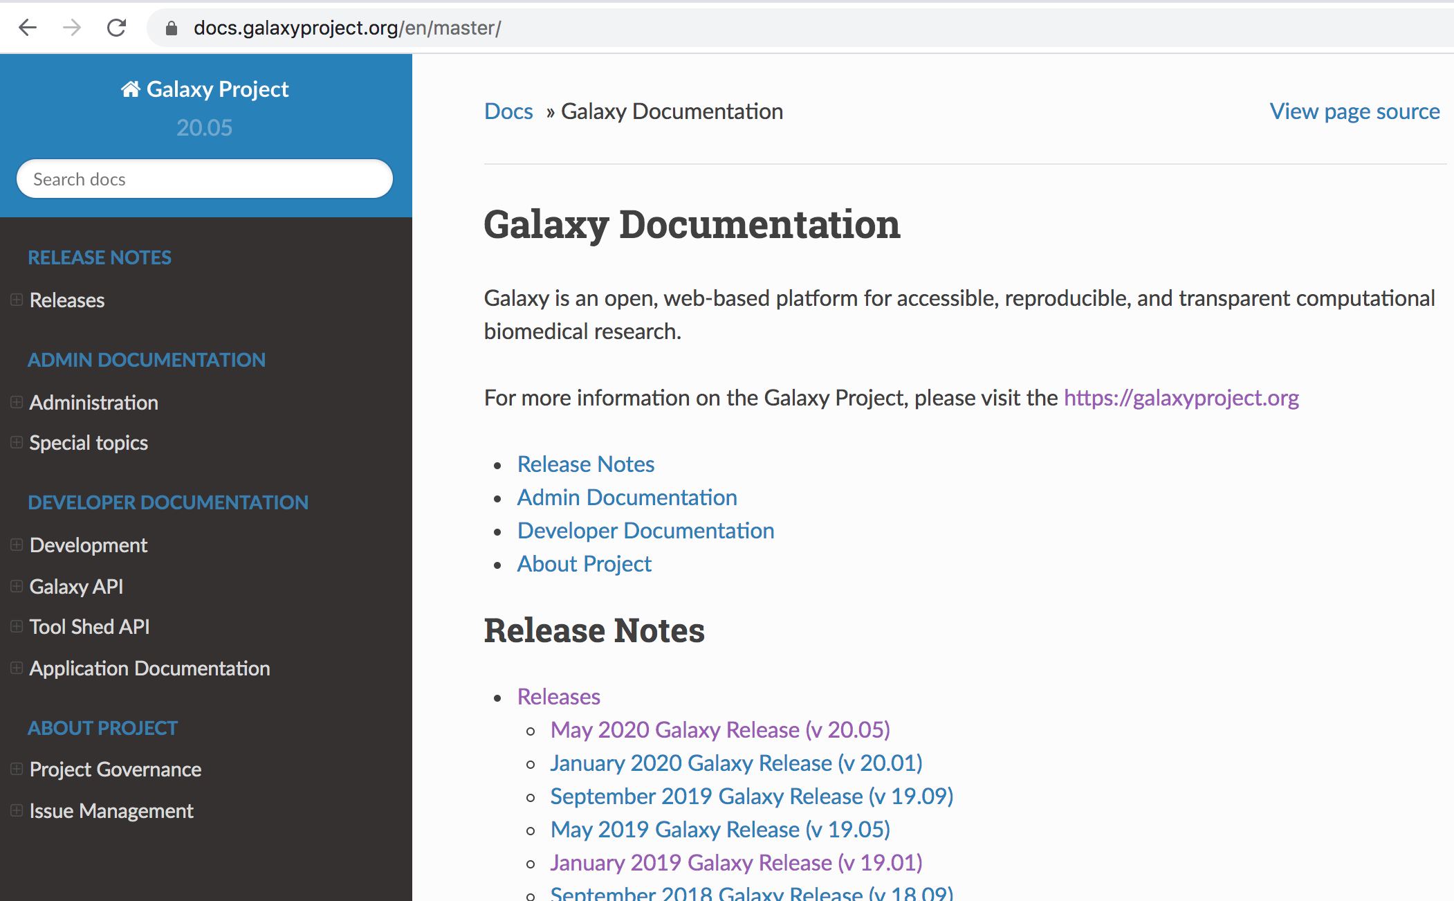This screenshot has height=901, width=1454.
Task: Click View page source button
Action: (x=1353, y=112)
